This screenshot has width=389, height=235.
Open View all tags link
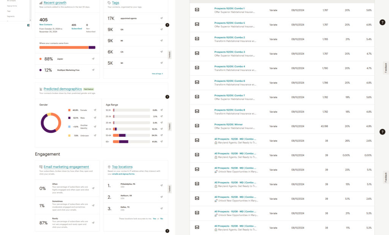[x=157, y=74]
